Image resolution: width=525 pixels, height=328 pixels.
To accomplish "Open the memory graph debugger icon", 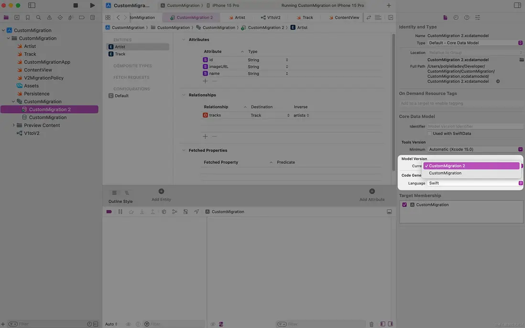I will click(175, 212).
